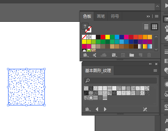Viewport: 168px width, 131px height.
Task: Select the None swatch
Action: [x=84, y=37]
